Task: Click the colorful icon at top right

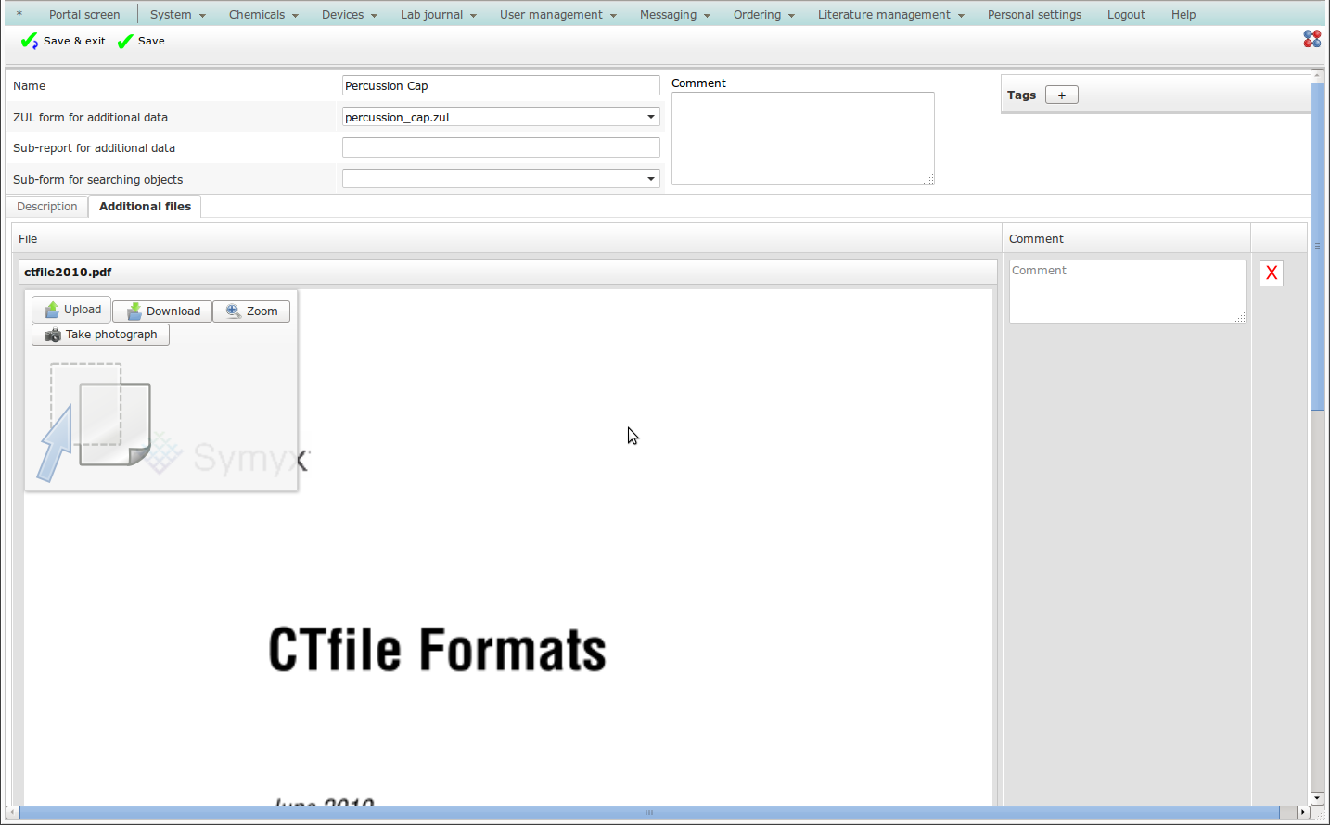Action: pos(1311,38)
